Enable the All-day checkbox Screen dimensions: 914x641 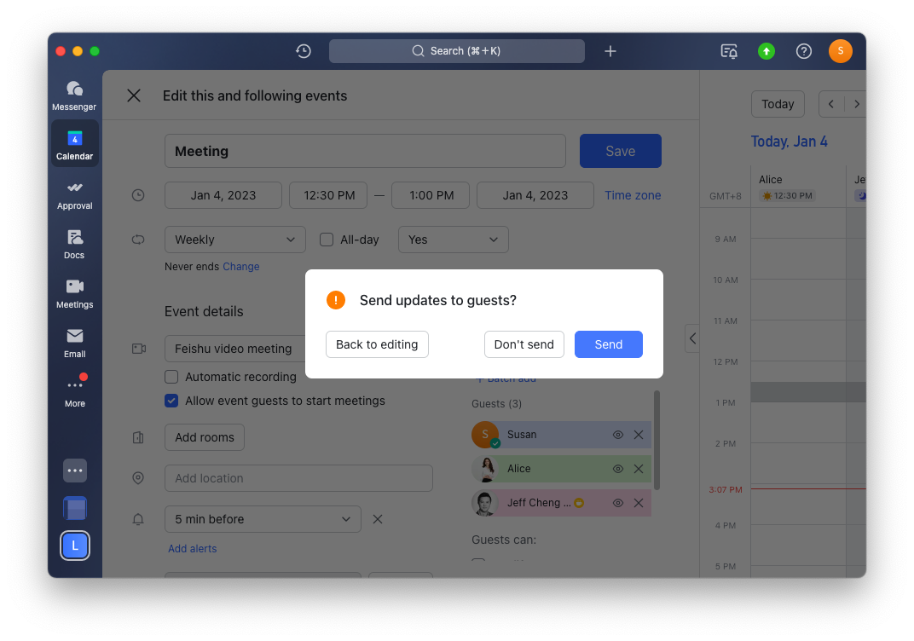(327, 240)
